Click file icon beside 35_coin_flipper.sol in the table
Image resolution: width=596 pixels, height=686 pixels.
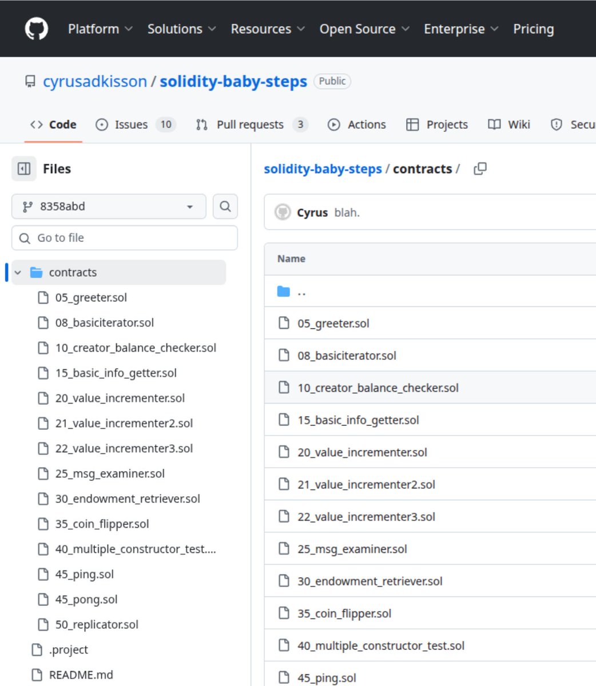(x=284, y=613)
